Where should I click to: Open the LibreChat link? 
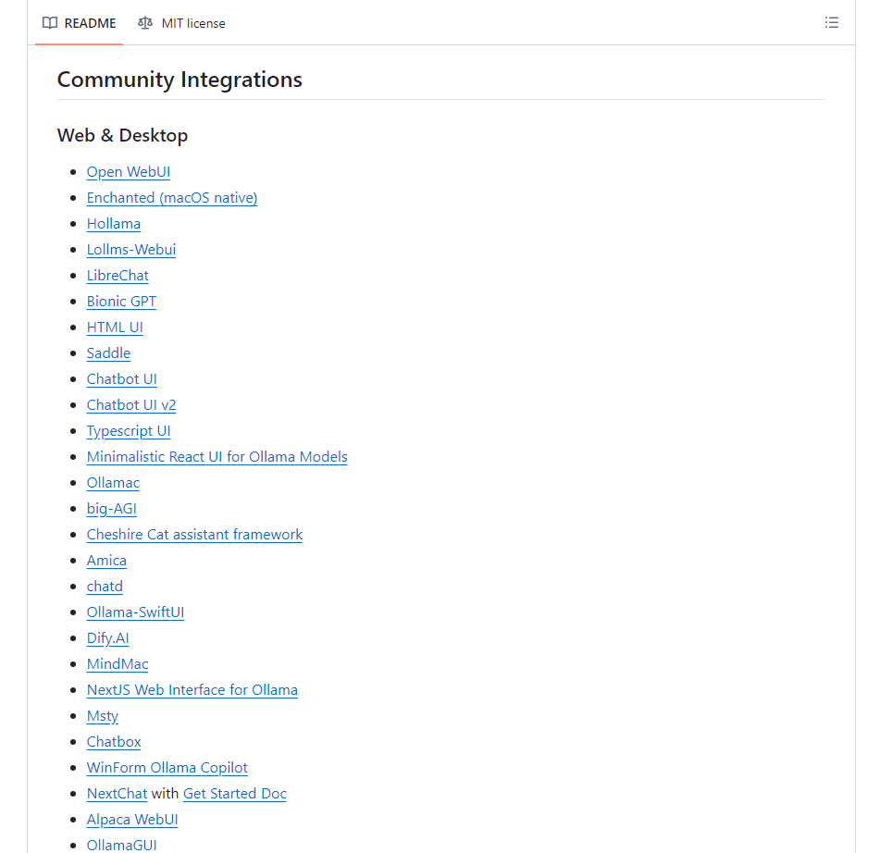point(118,276)
